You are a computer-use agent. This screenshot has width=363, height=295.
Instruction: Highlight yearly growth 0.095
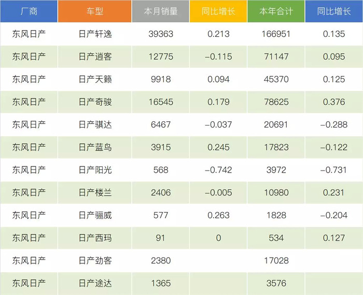pyautogui.click(x=334, y=57)
